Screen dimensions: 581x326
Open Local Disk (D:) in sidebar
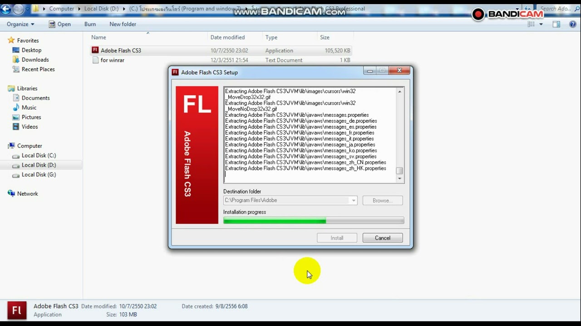[39, 165]
